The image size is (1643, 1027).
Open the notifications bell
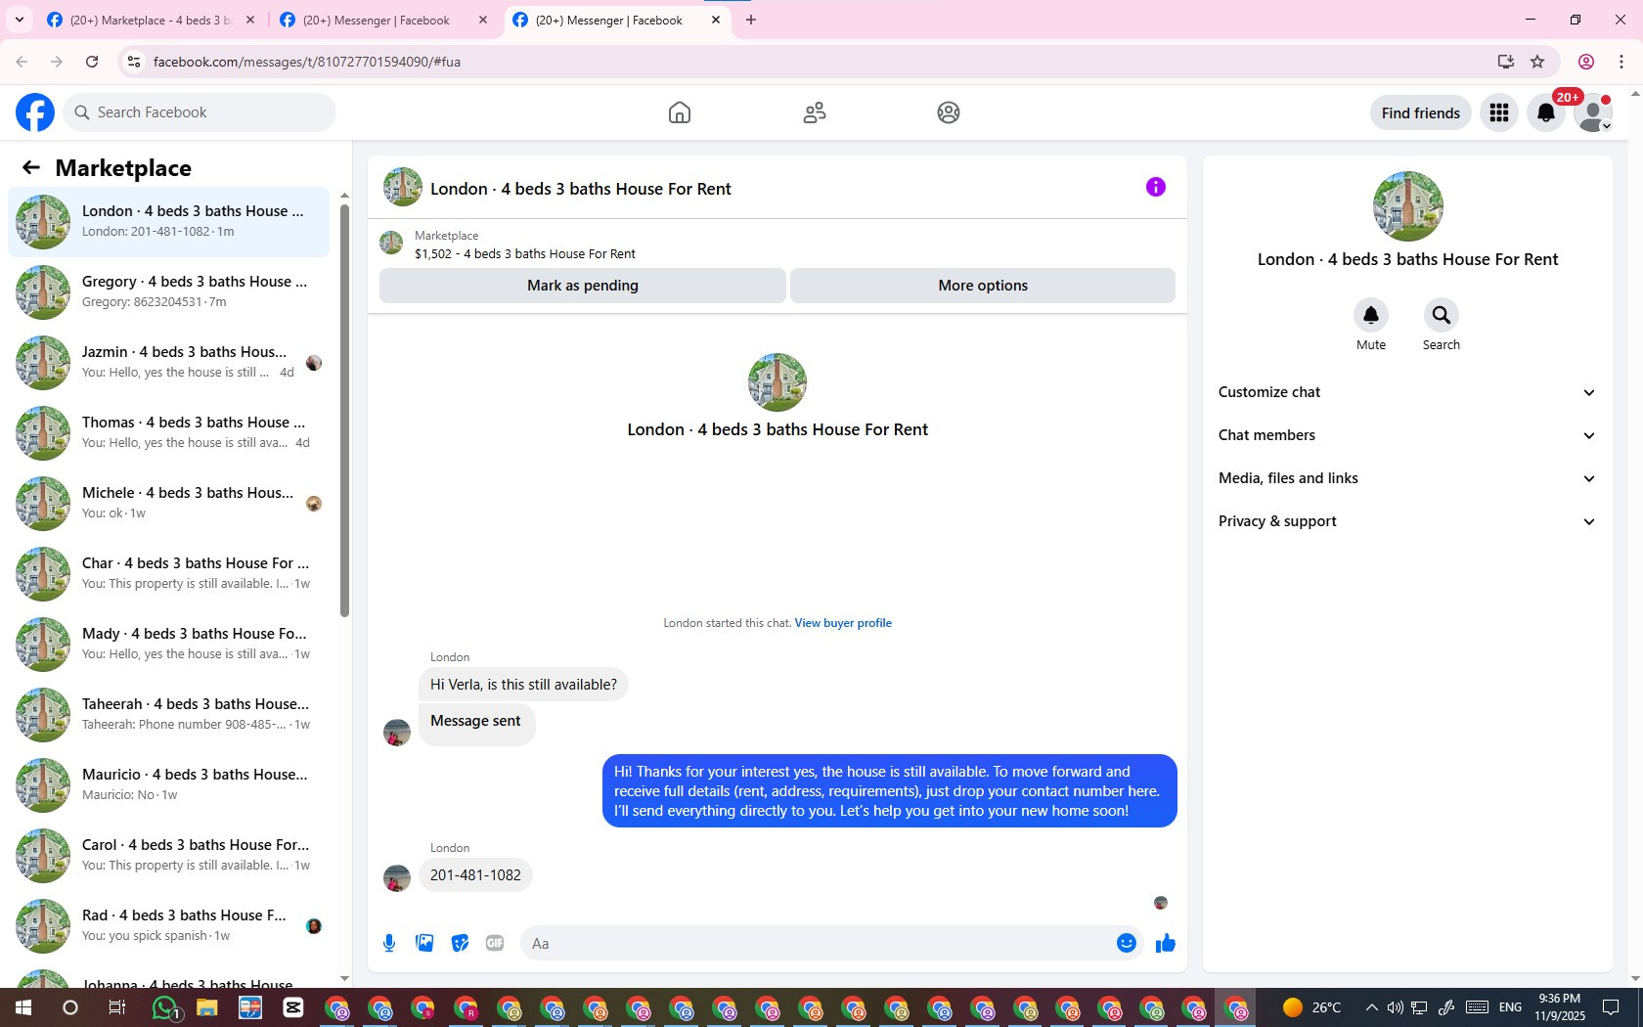(1546, 112)
